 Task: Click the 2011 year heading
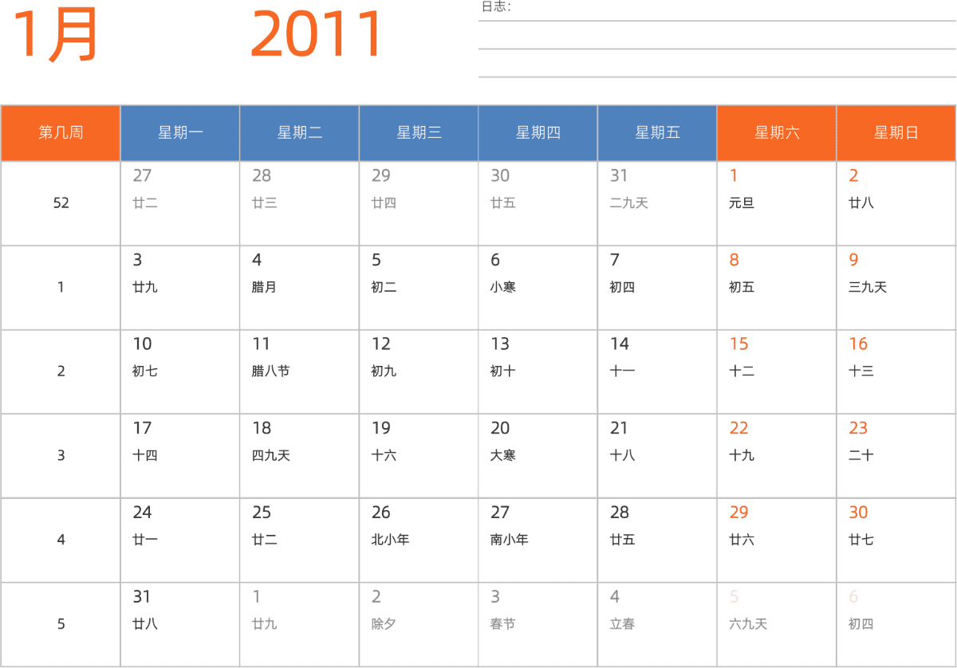pyautogui.click(x=317, y=34)
